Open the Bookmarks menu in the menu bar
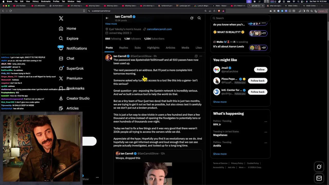Screen dimensions: 329x185 click(x=46, y=1)
